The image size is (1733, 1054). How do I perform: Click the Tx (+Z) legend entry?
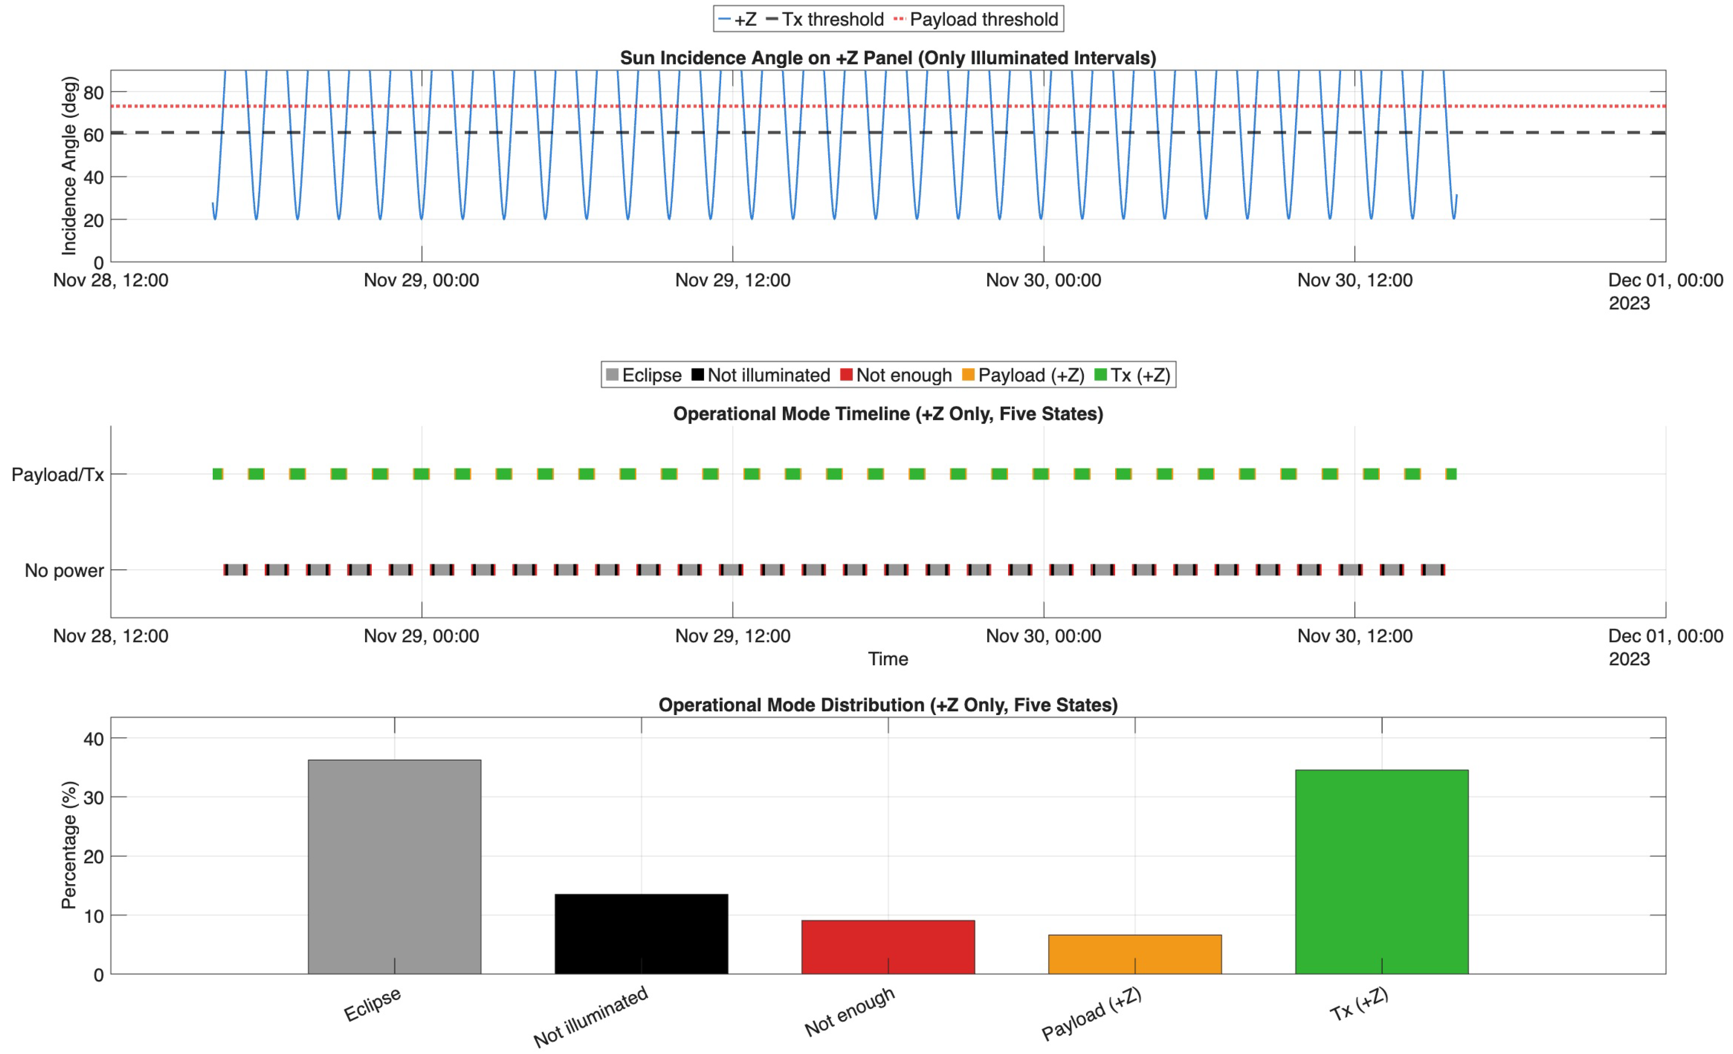point(1133,375)
